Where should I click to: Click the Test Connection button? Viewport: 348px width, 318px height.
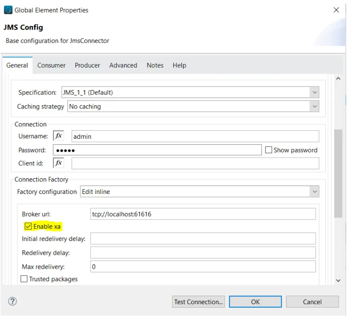198,302
